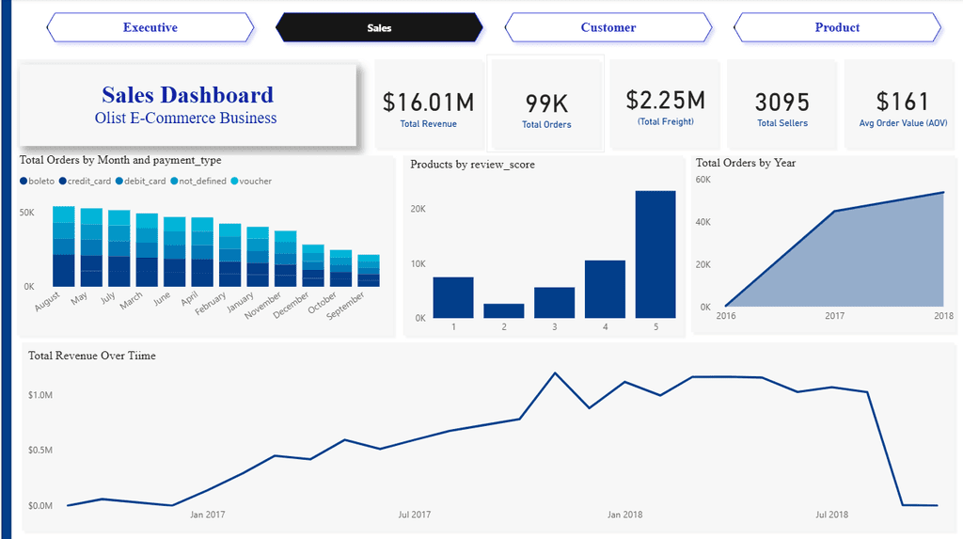Switch to the Customer page tab
The image size is (963, 539).
tap(608, 27)
